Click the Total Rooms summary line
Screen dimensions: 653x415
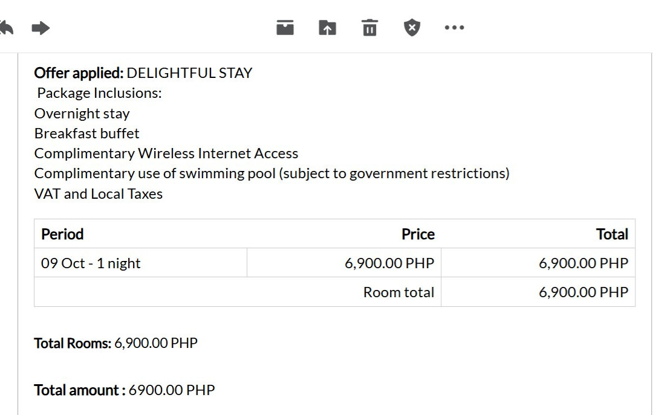click(x=115, y=343)
